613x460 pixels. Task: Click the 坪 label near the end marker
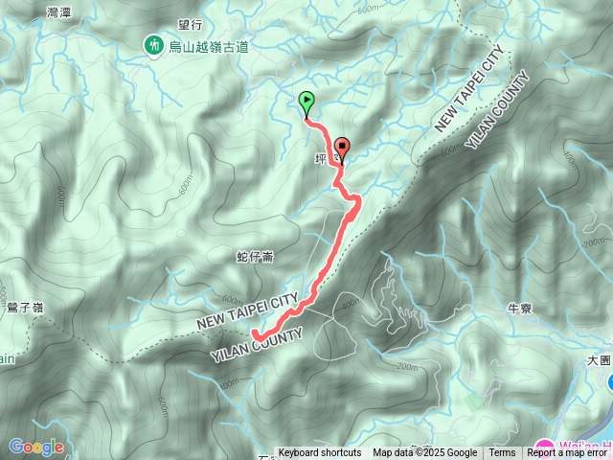pyautogui.click(x=320, y=159)
